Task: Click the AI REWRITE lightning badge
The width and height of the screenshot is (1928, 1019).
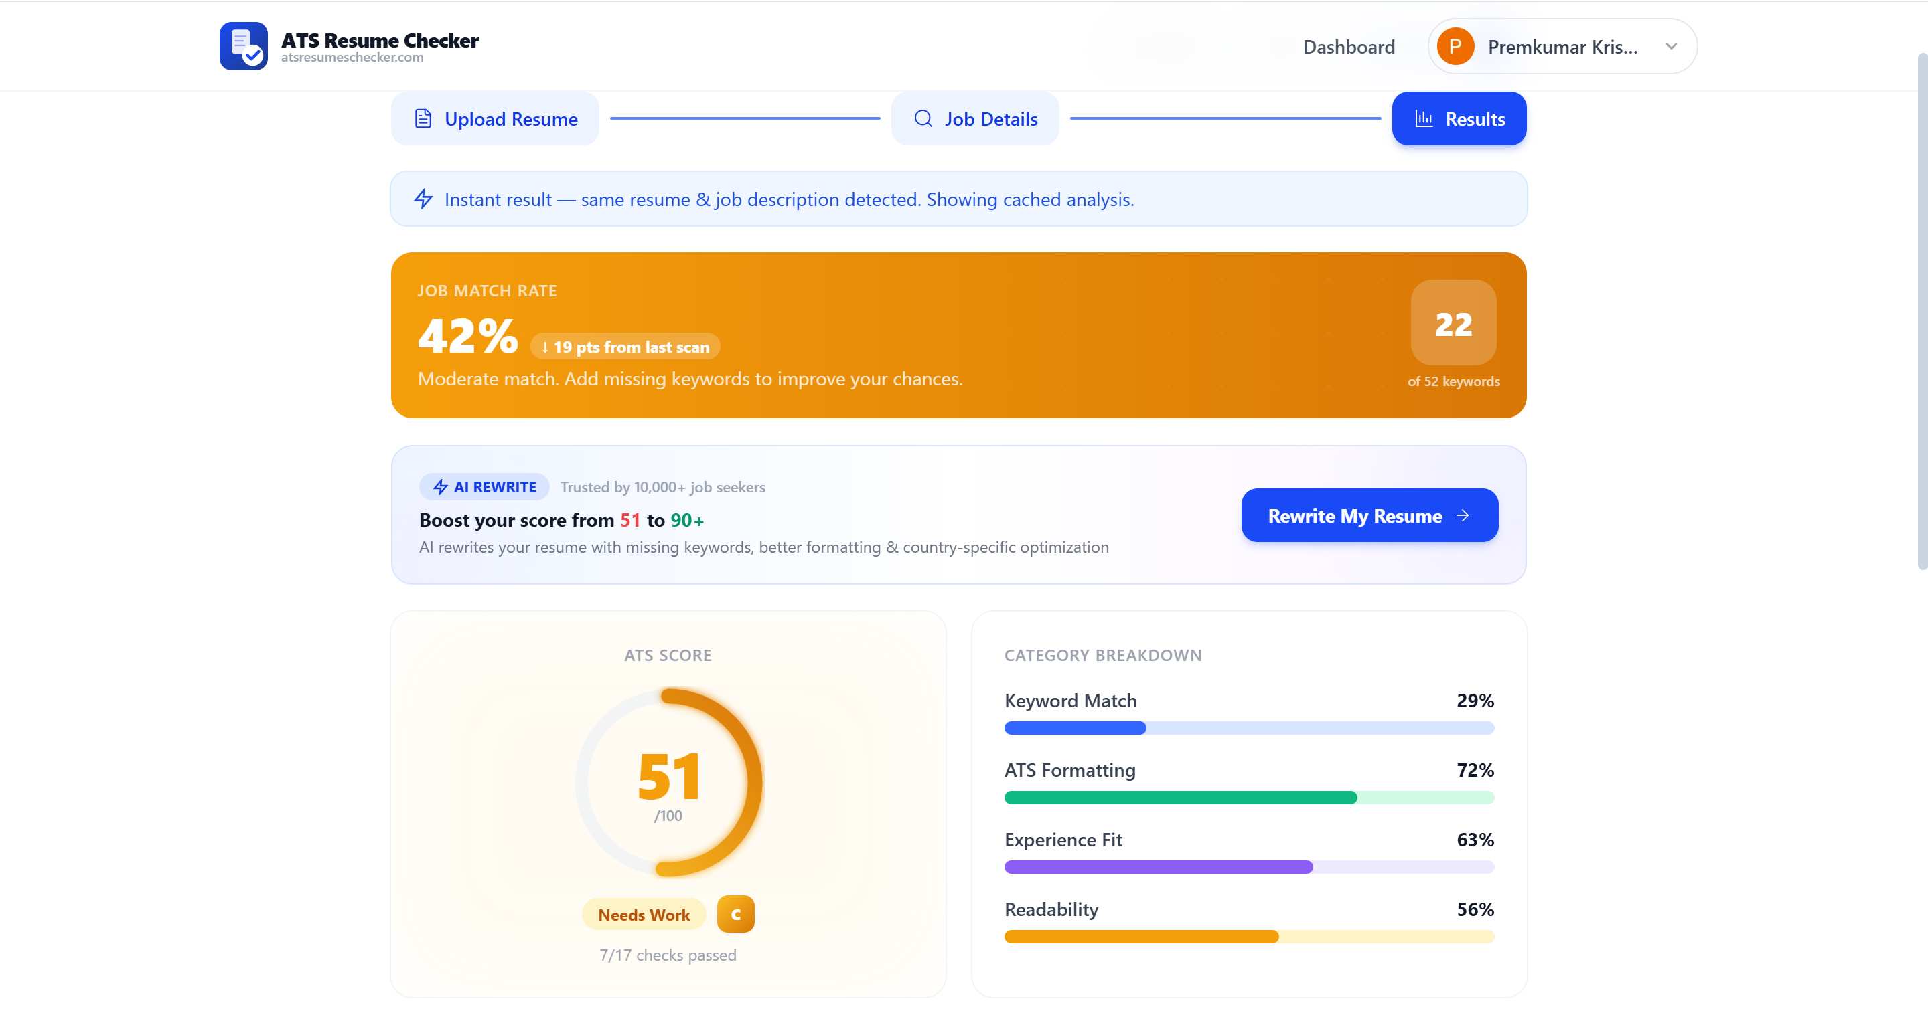Action: [484, 486]
